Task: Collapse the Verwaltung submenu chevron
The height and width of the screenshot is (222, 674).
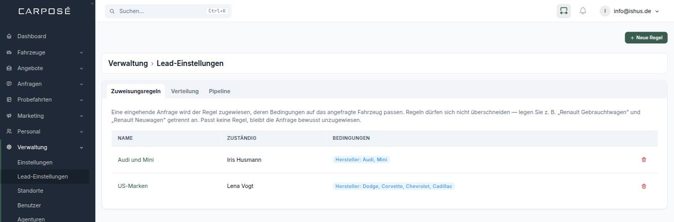Action: tap(81, 147)
